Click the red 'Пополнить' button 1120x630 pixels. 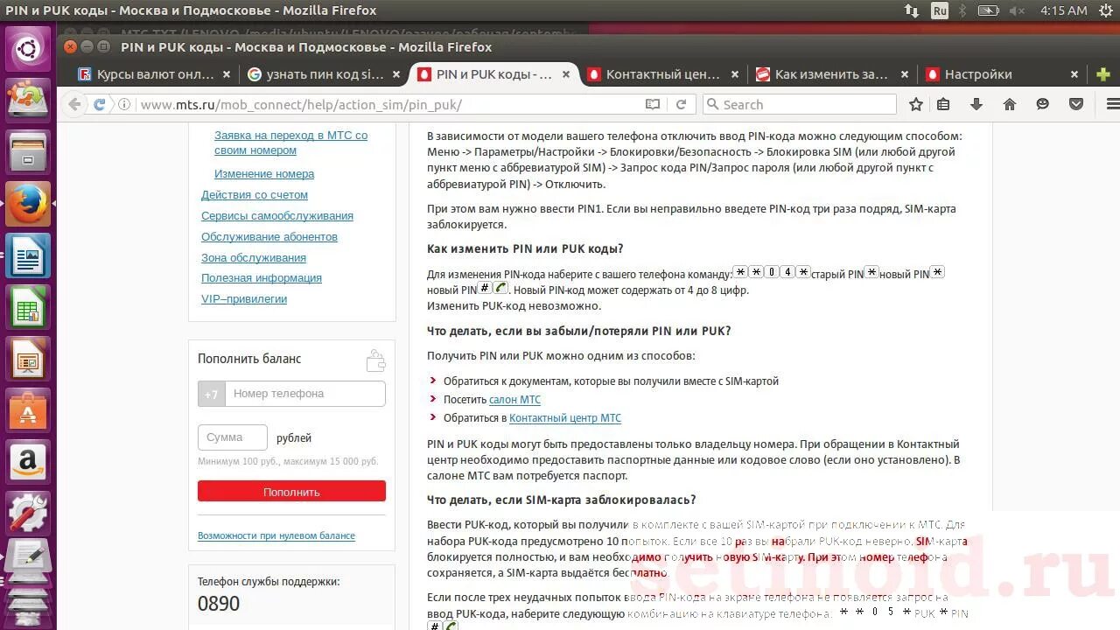291,492
